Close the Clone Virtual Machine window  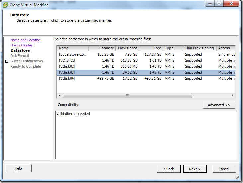231,4
